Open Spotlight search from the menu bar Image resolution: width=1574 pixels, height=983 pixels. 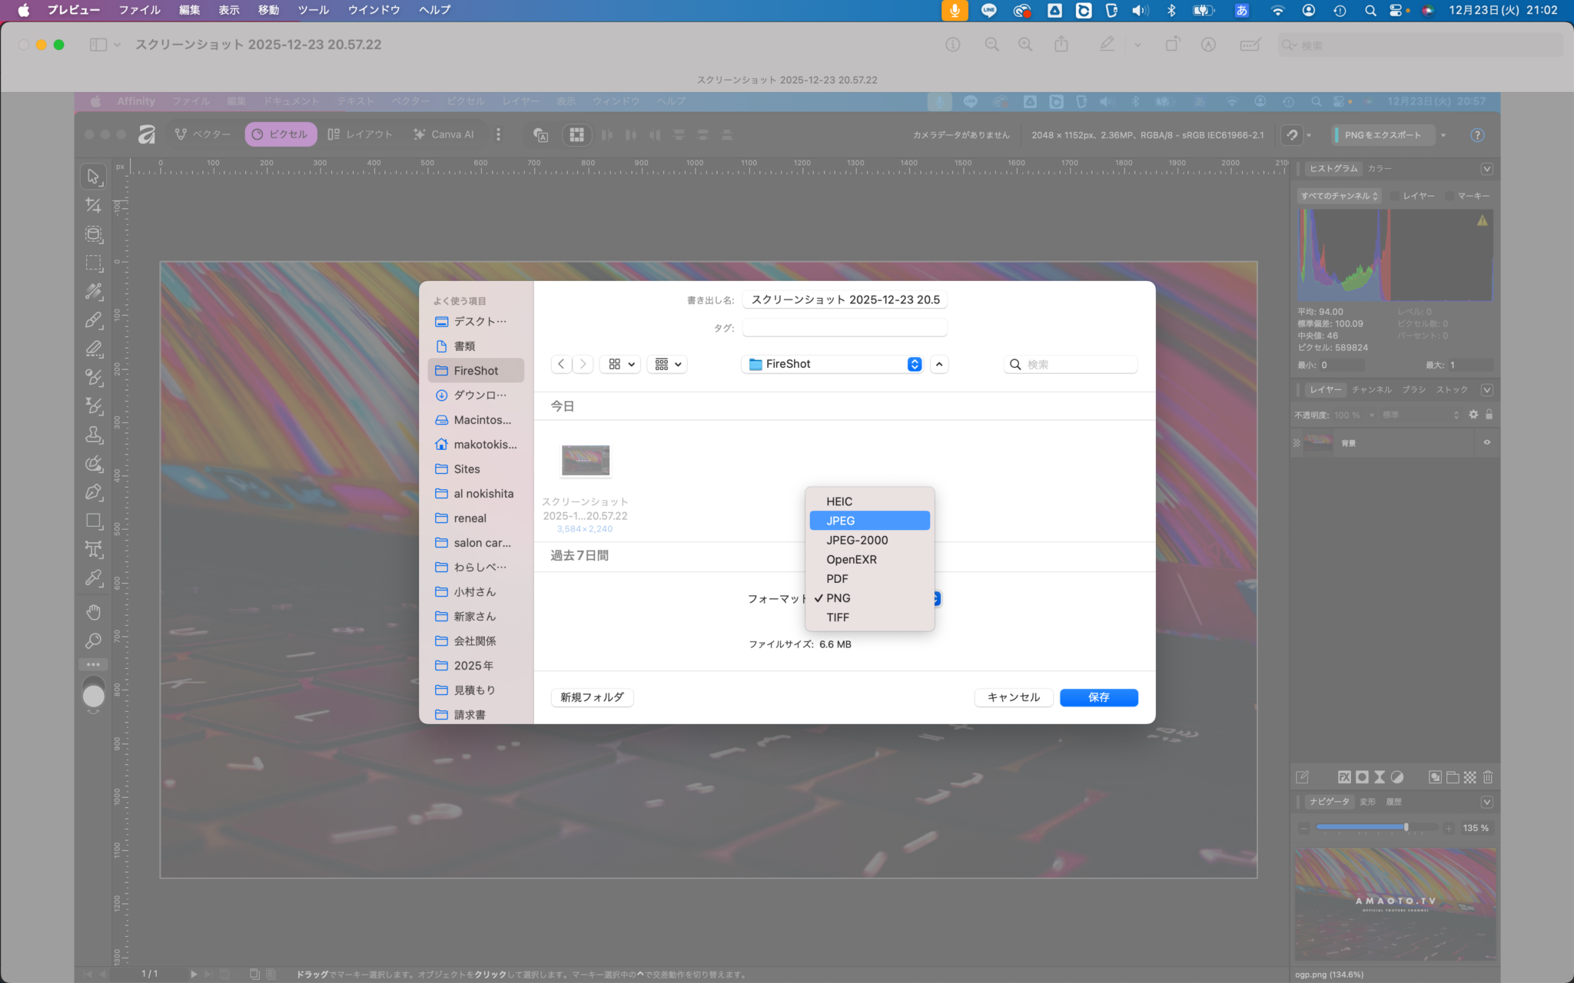1371,10
